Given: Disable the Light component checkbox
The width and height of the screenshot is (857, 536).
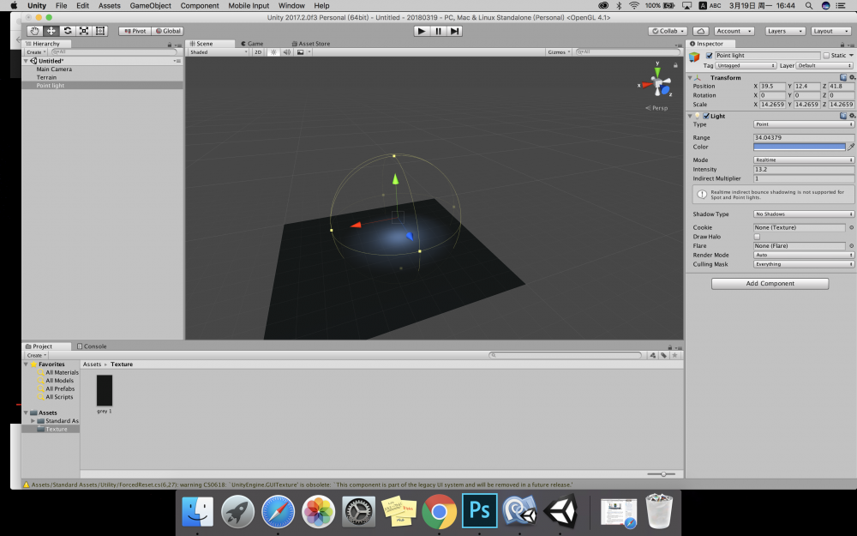Looking at the screenshot, I should click(706, 116).
